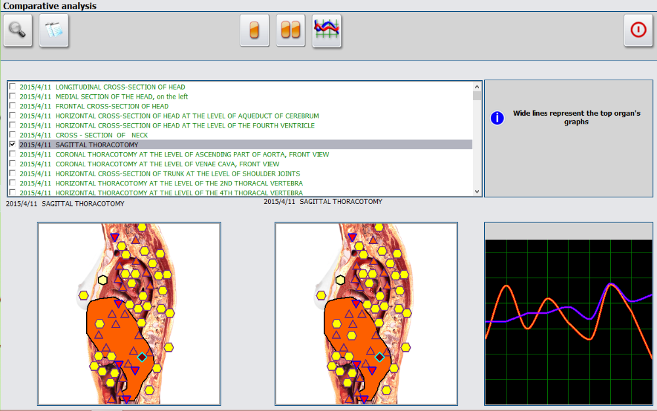
Task: Click the right sagittal thoracotomy image
Action: (366, 314)
